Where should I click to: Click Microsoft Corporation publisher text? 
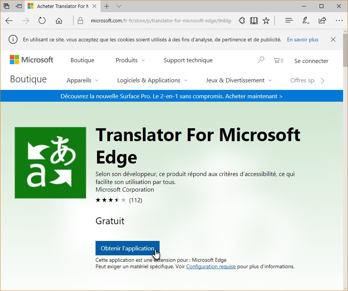coord(125,189)
